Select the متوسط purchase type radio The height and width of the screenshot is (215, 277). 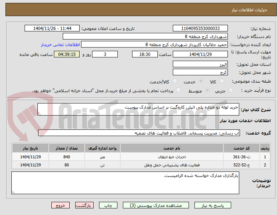tap(207, 90)
